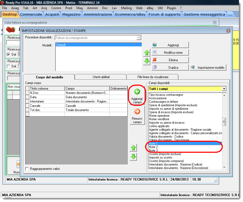Click the Aggiungi model icon
Screen dimensions: 243x202
click(x=155, y=45)
